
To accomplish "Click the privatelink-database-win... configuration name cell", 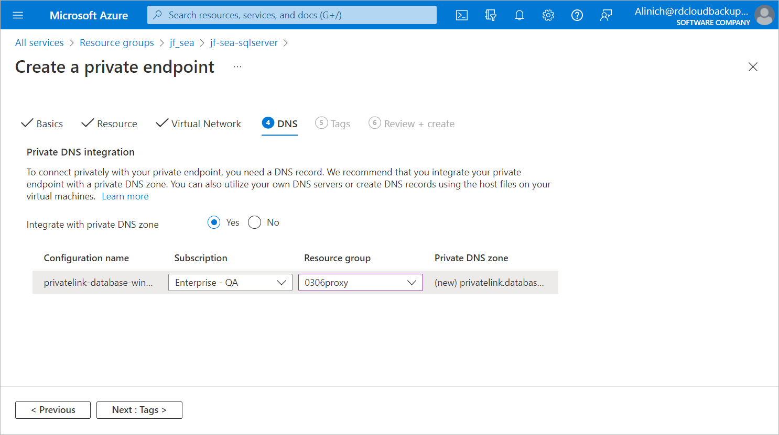I will coord(99,283).
